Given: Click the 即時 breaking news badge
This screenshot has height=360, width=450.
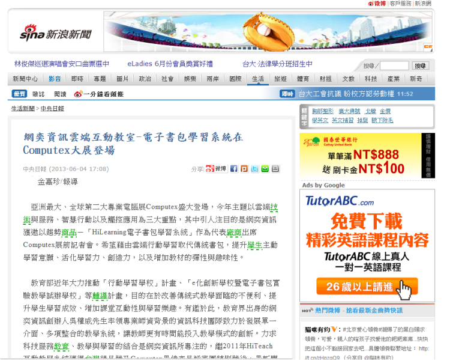Looking at the screenshot, I should [x=287, y=94].
